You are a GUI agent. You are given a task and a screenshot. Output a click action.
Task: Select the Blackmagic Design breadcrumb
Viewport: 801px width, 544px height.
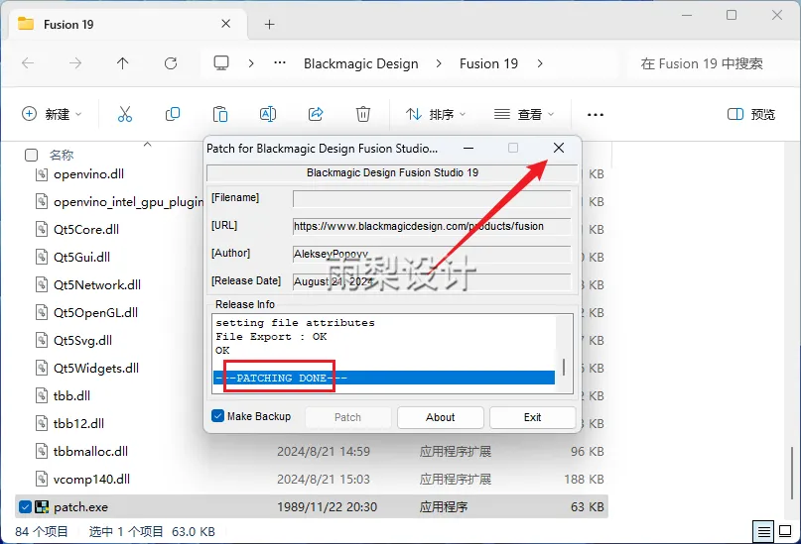360,63
